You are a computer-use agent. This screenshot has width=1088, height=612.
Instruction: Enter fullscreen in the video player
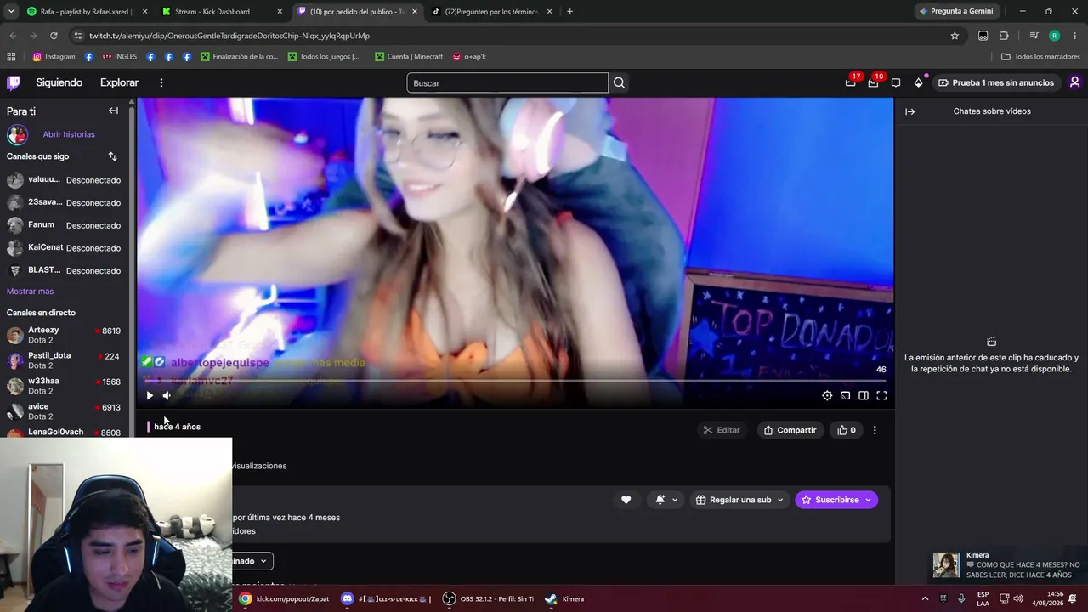click(x=881, y=395)
